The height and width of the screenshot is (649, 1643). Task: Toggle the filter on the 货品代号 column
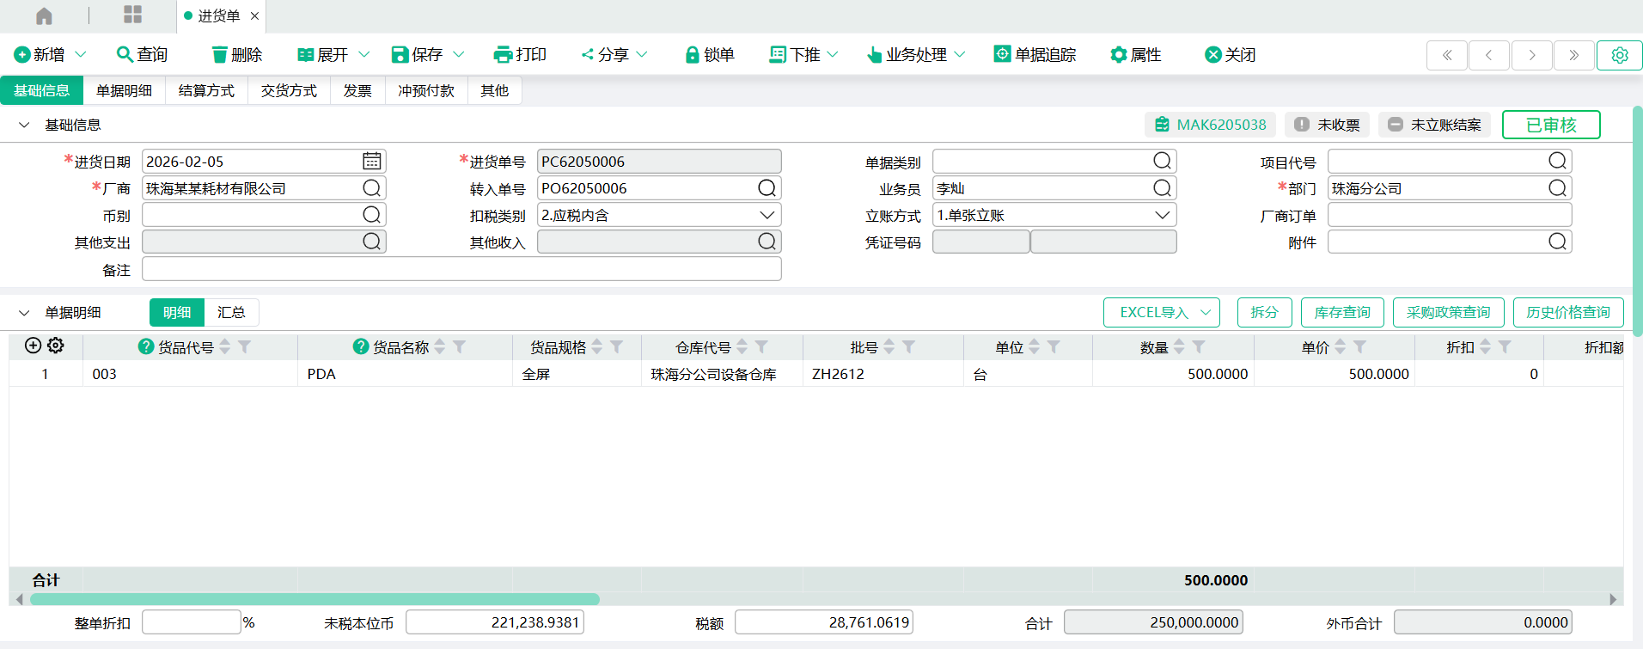tap(245, 347)
